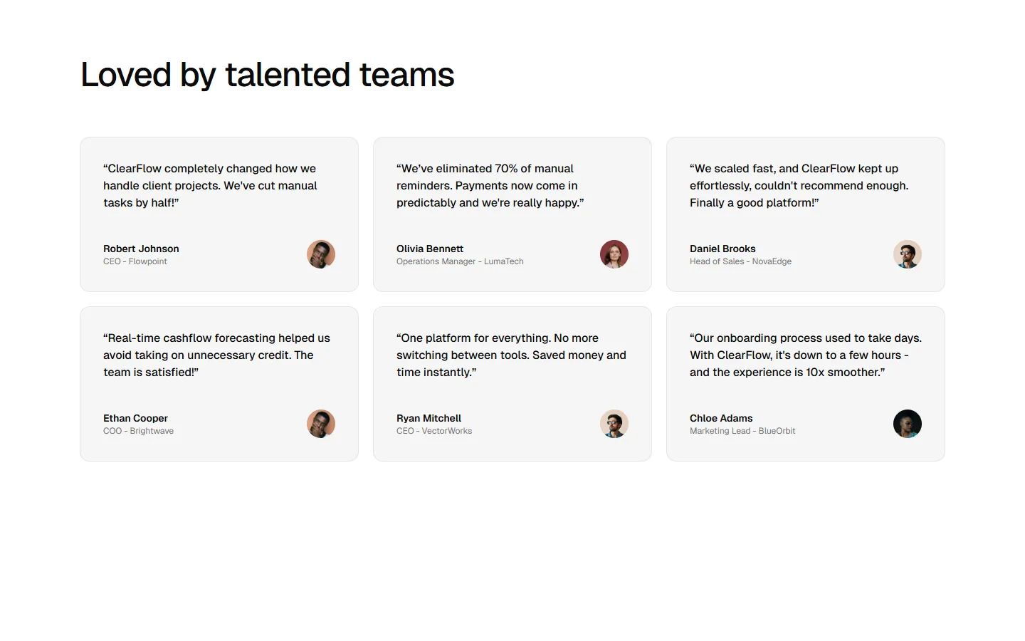Click the "Operations Manager - LumaTech" subtitle
1025x641 pixels.
pos(460,261)
